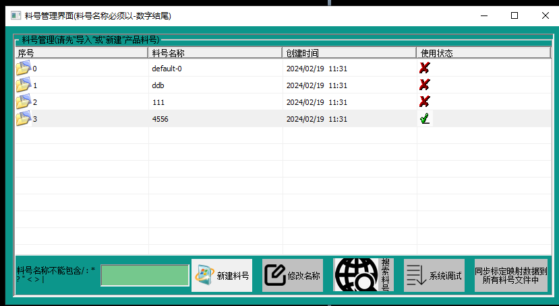
Task: Sort by the 序号 column header
Action: [x=81, y=52]
